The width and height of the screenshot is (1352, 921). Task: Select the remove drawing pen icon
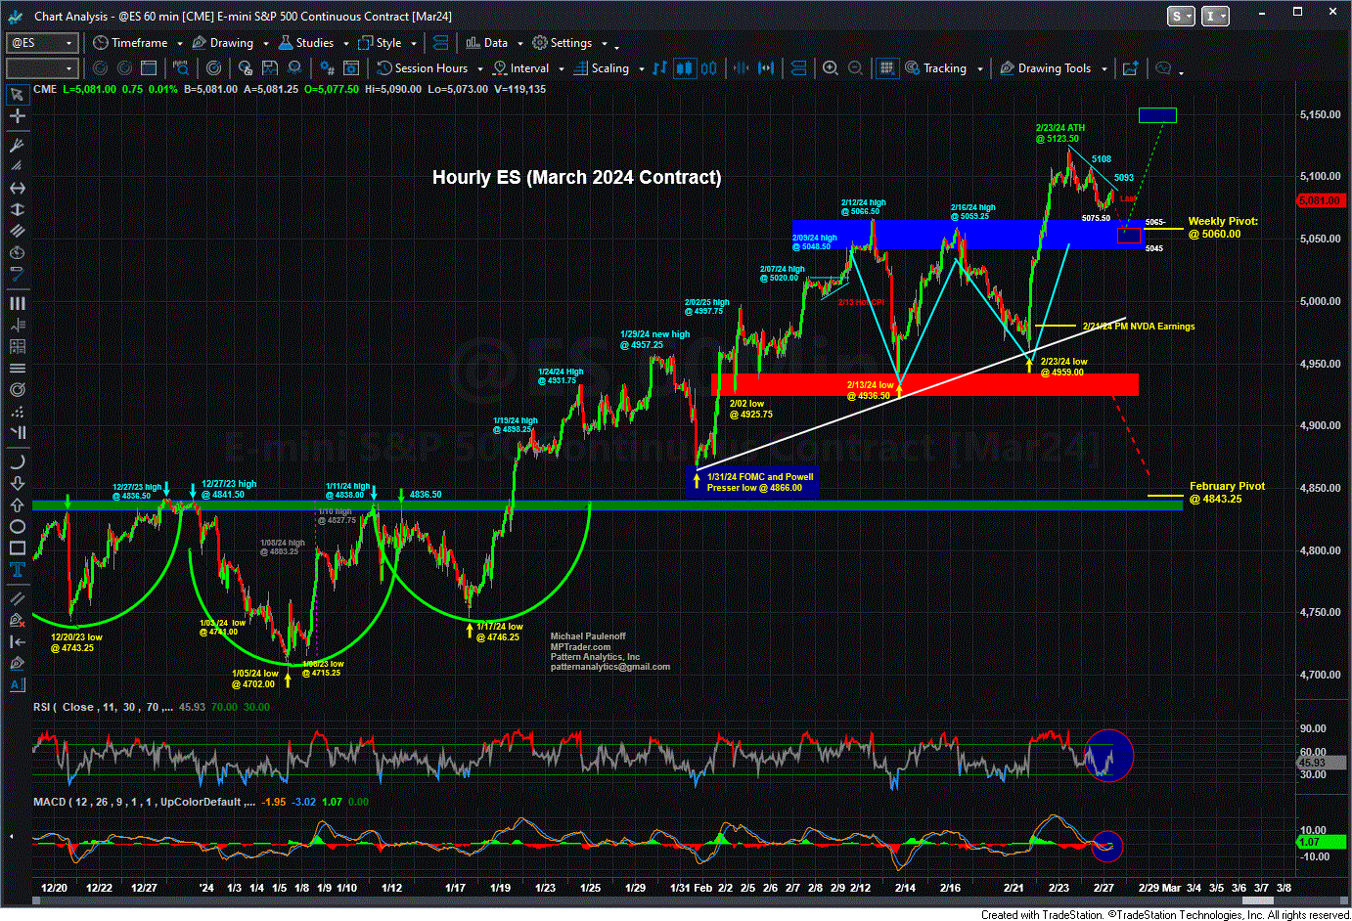click(17, 620)
